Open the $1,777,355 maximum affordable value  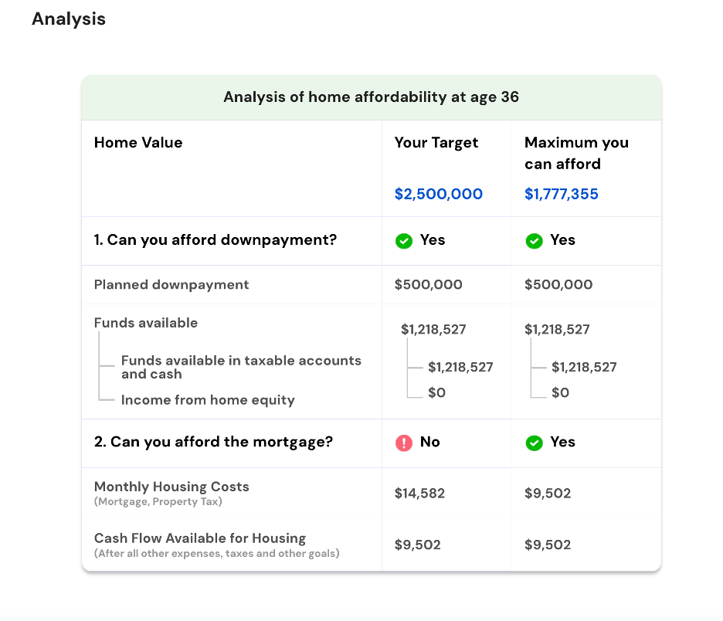point(561,194)
